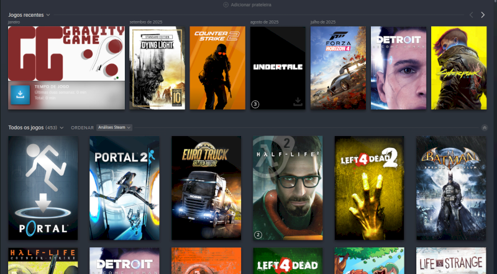Open the Análises Steam sort dropdown
Viewport: 497px width, 274px height.
coord(114,127)
